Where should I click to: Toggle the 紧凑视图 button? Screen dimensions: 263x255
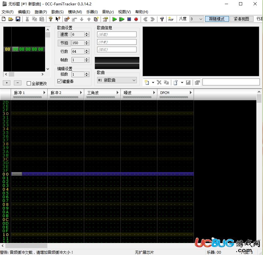click(x=242, y=19)
